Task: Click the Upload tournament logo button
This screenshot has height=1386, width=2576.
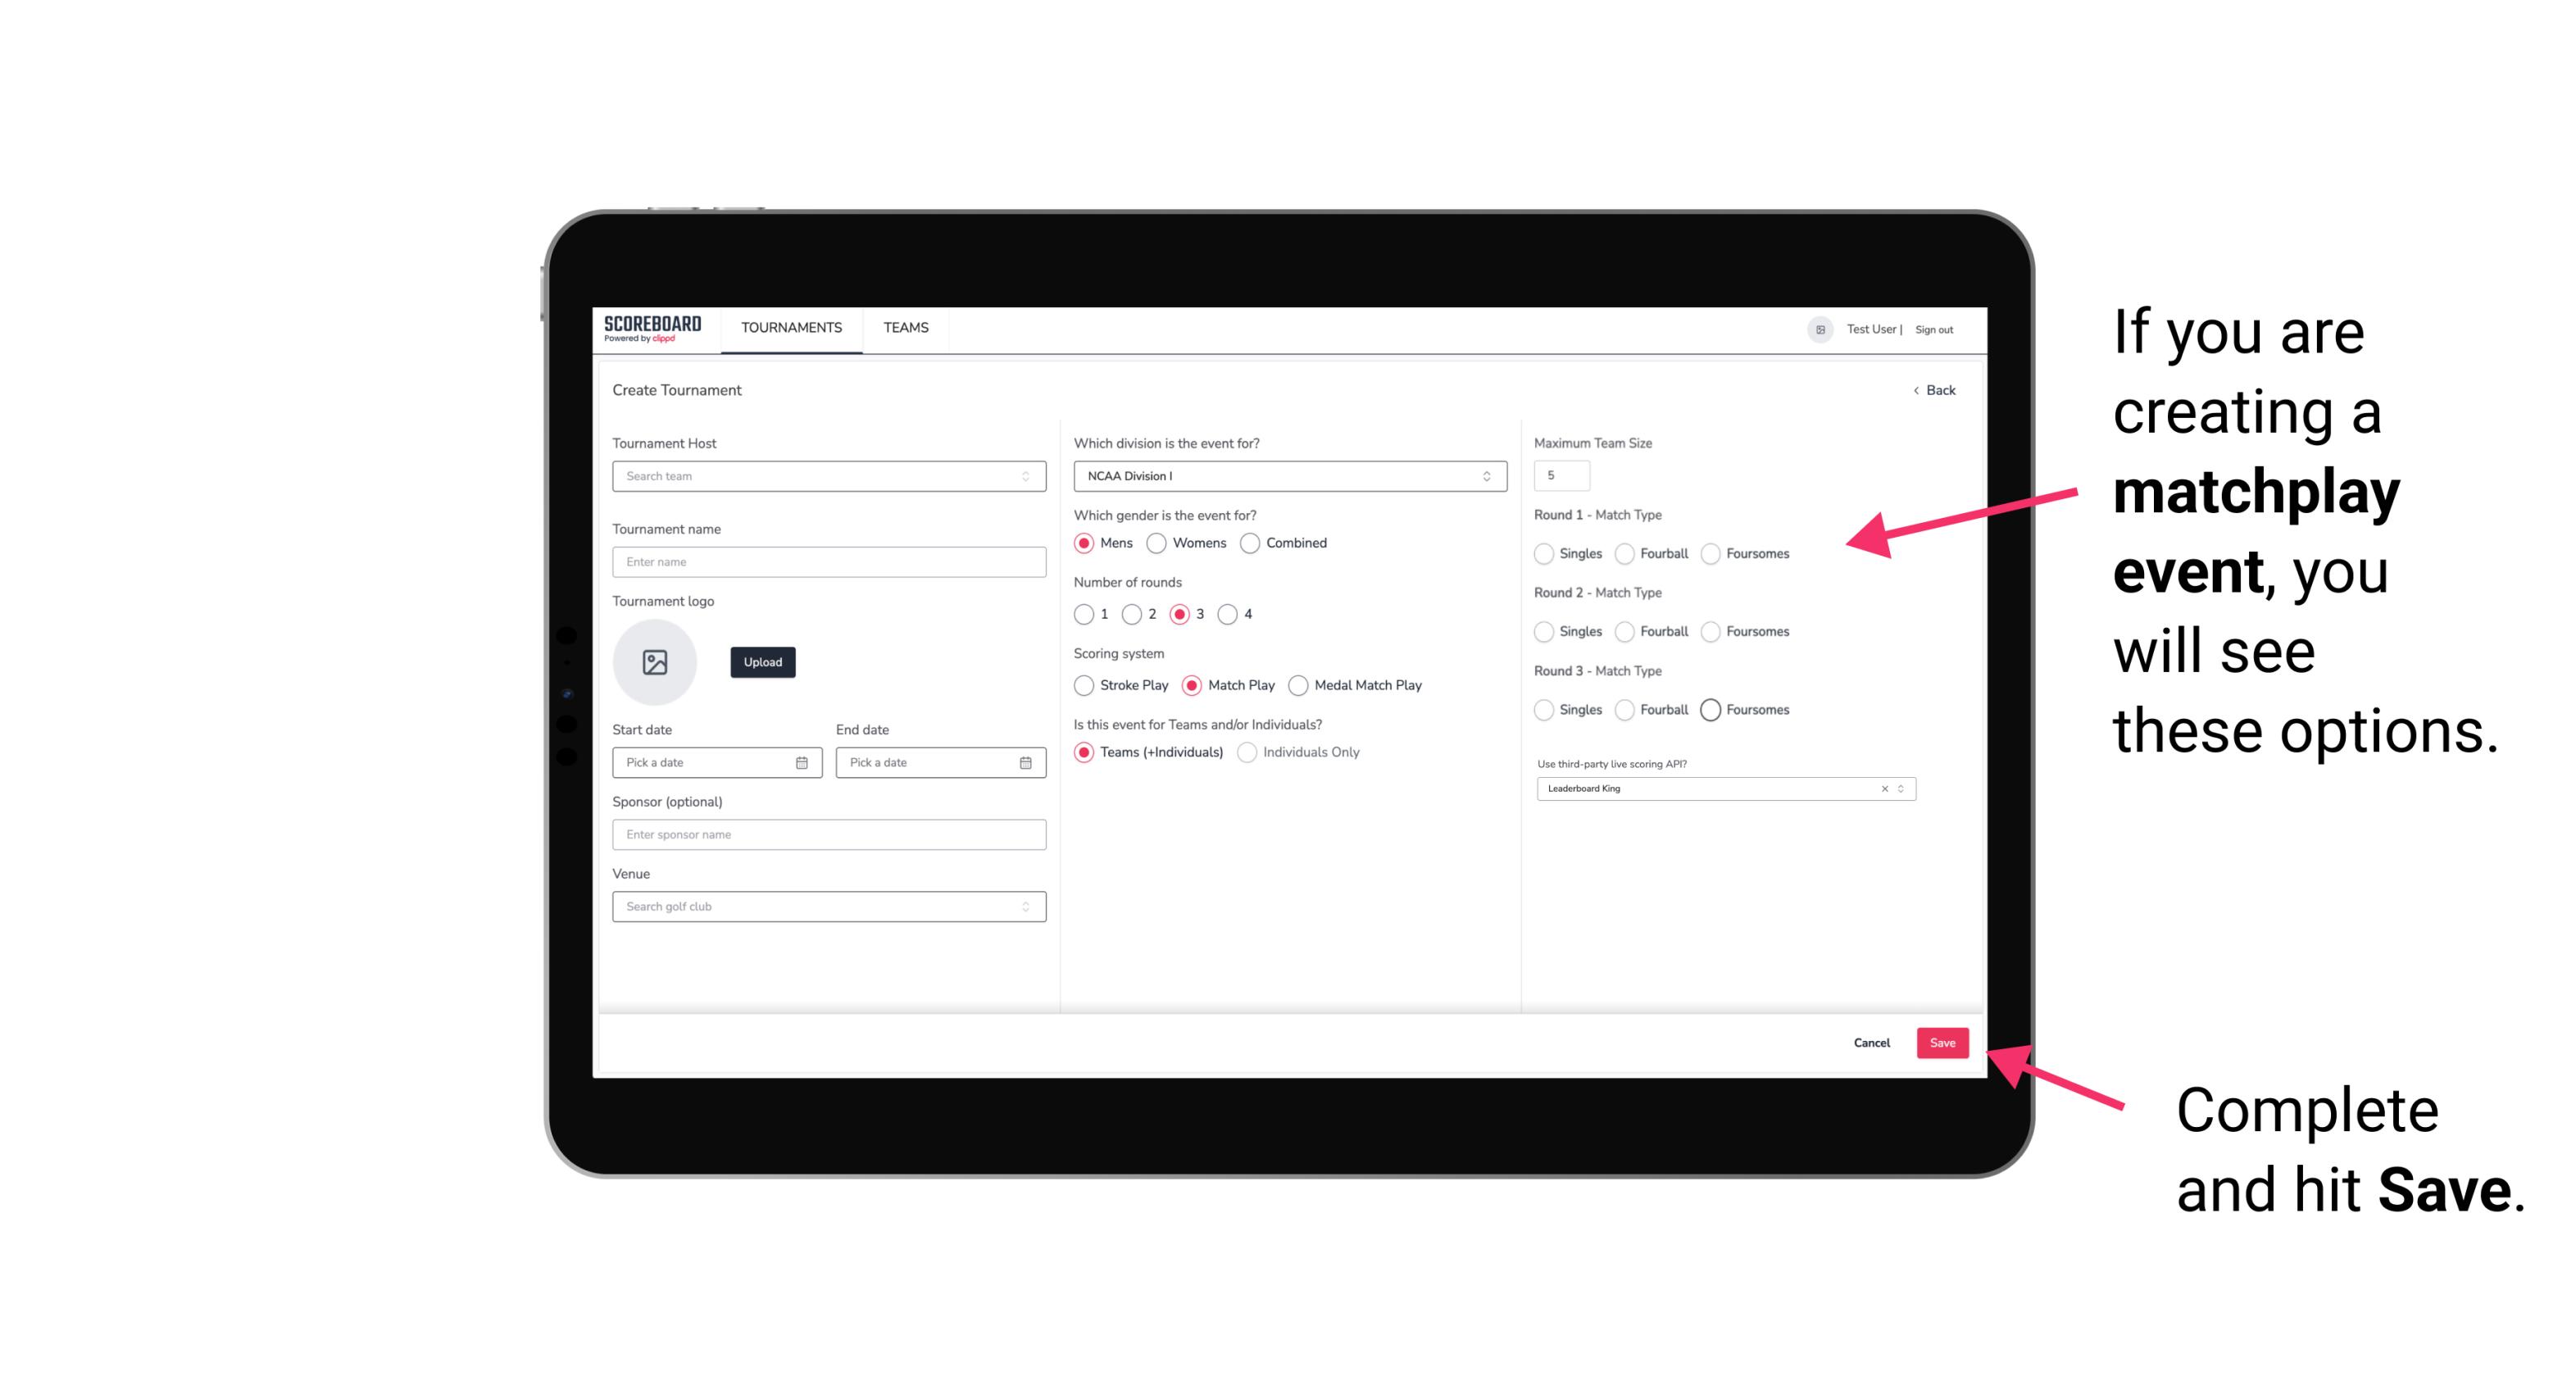Action: click(x=761, y=662)
